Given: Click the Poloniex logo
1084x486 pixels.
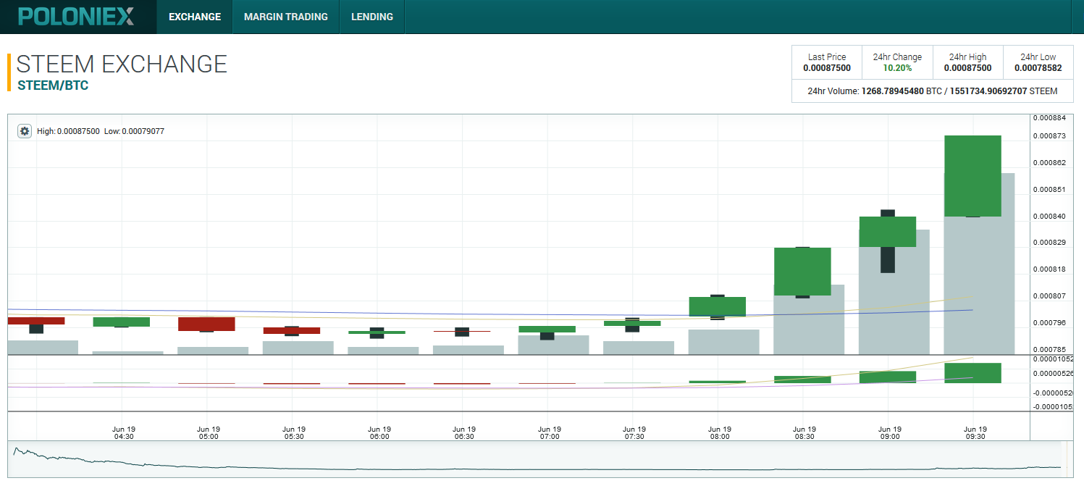Looking at the screenshot, I should pyautogui.click(x=76, y=17).
